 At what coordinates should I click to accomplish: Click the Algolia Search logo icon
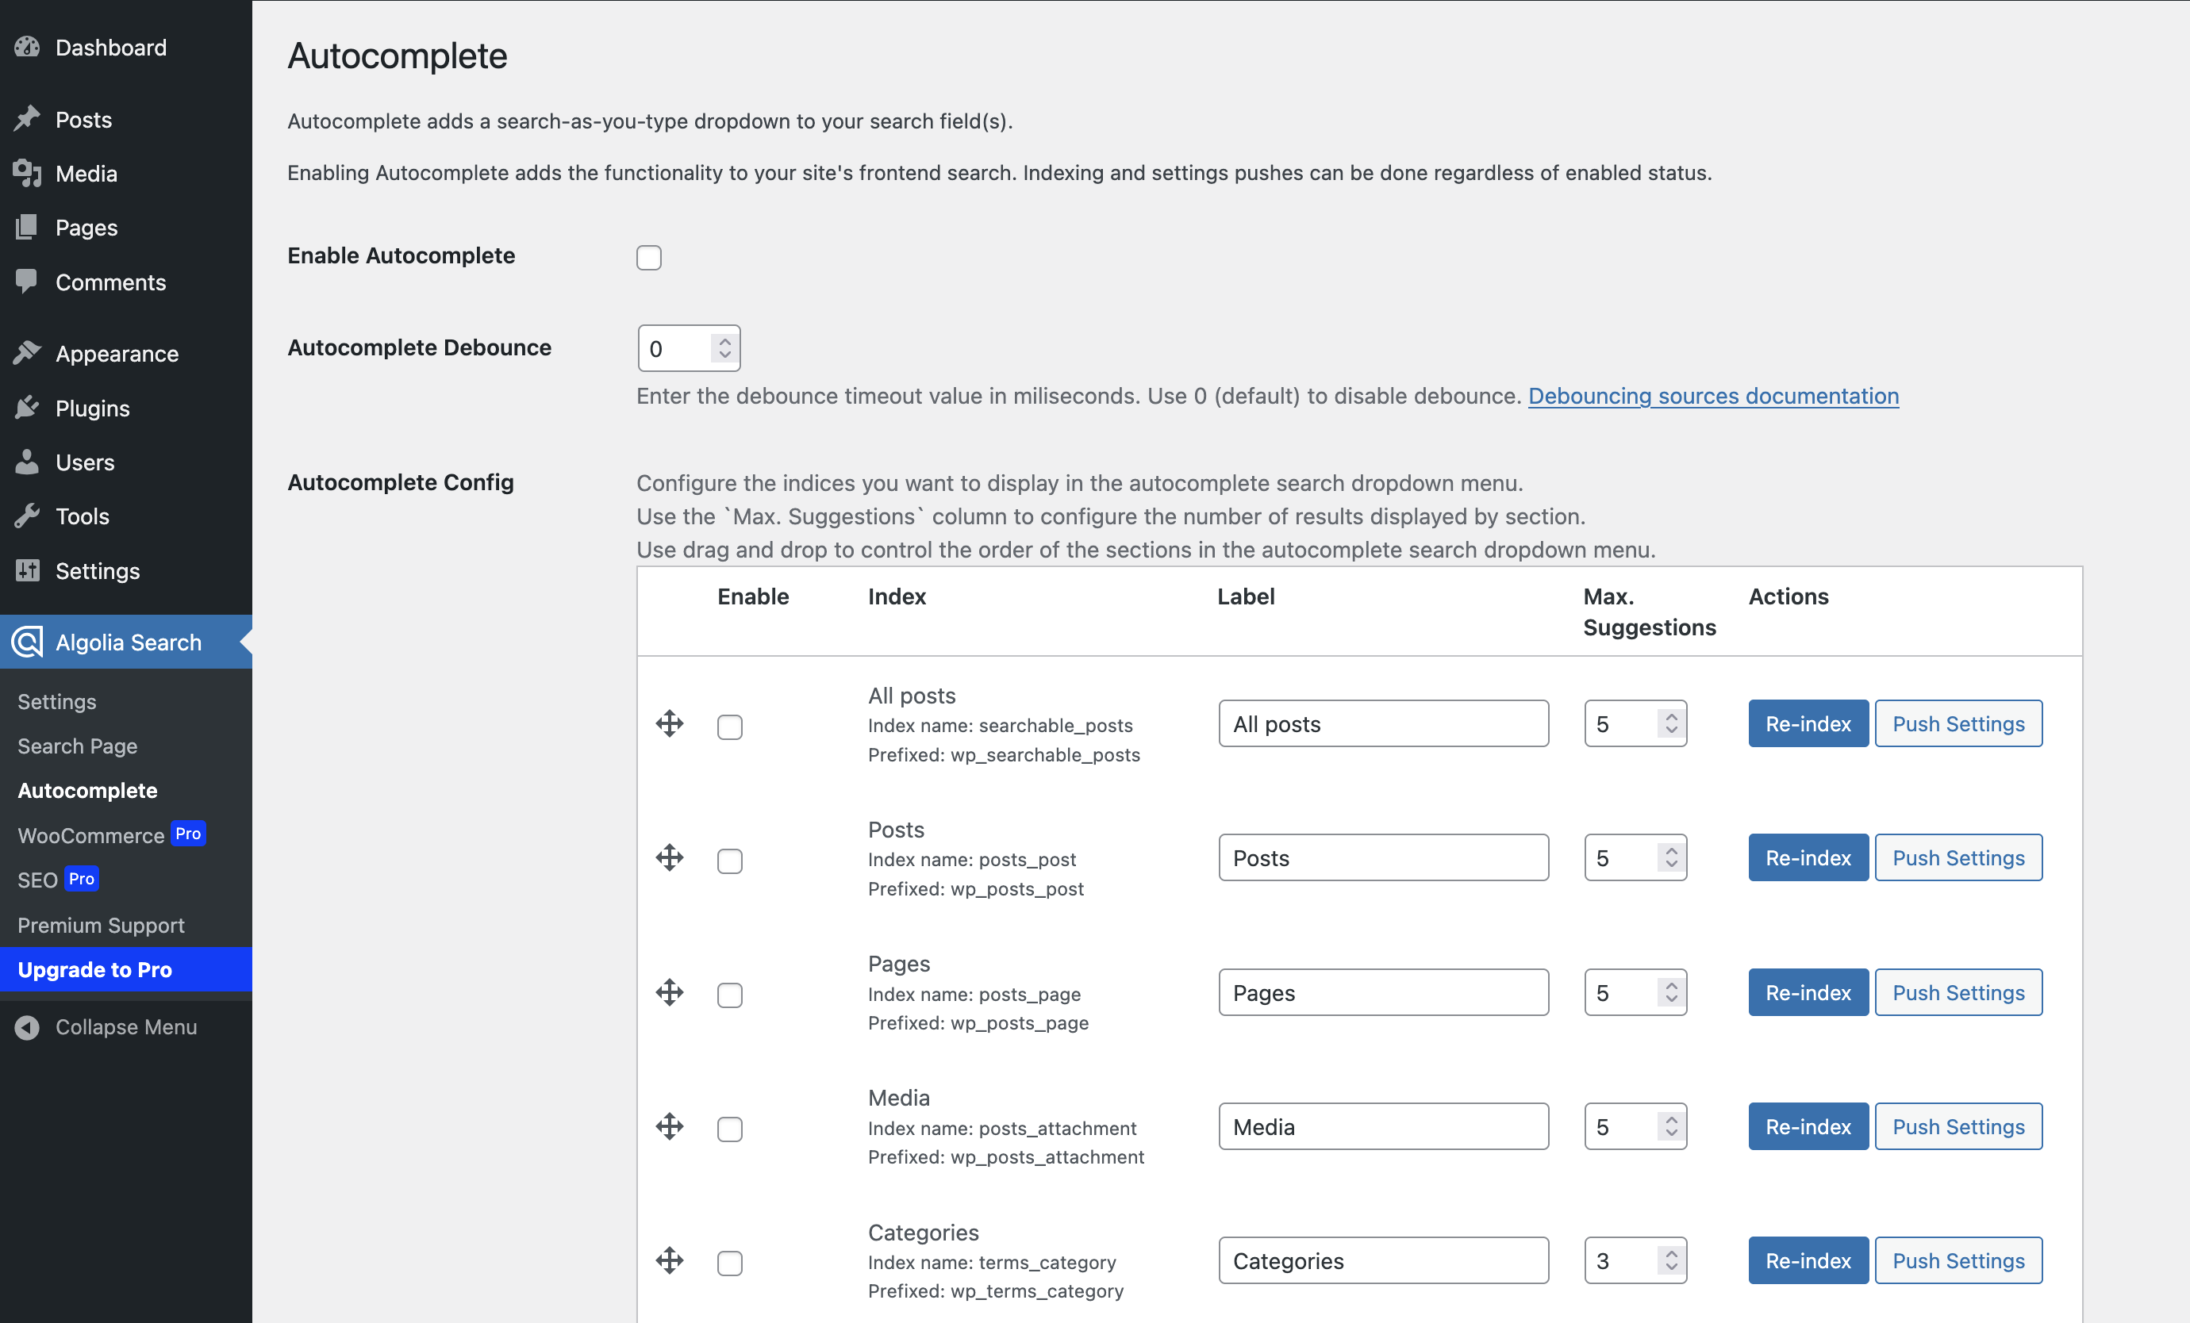[28, 642]
